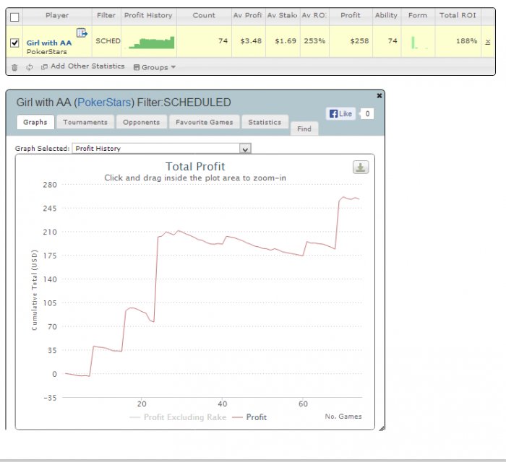Image resolution: width=506 pixels, height=462 pixels.
Task: Remove the player row with the x icon
Action: point(487,42)
